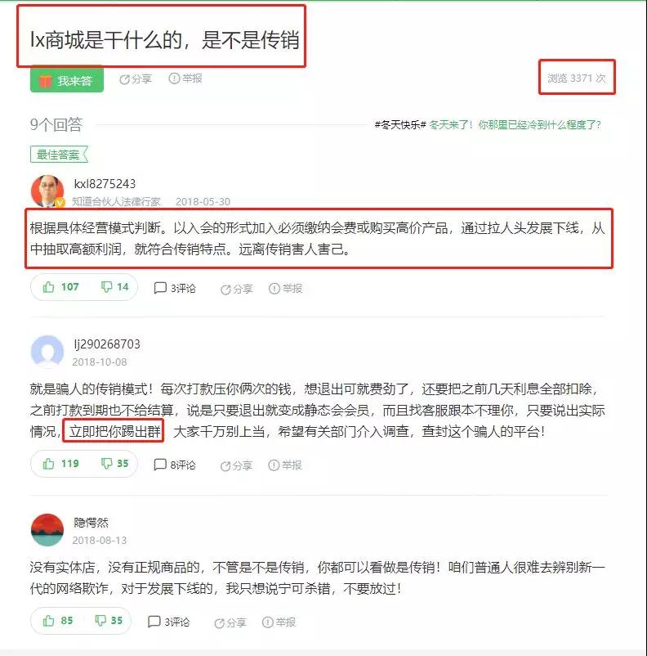Open kxl8275243's profile avatar

(x=47, y=191)
